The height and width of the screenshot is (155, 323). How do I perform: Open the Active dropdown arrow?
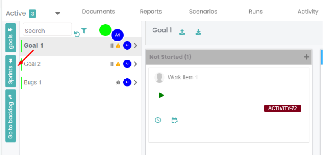58,14
